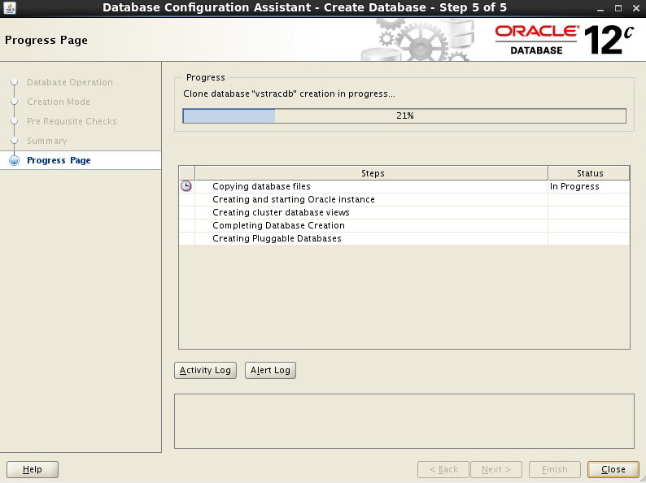Viewport: 646px width, 483px height.
Task: Select the Creation Mode step
Action: pyautogui.click(x=58, y=102)
